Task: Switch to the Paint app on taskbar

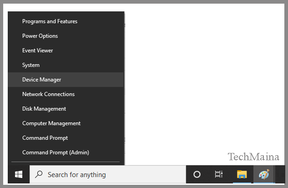Action: (x=264, y=174)
